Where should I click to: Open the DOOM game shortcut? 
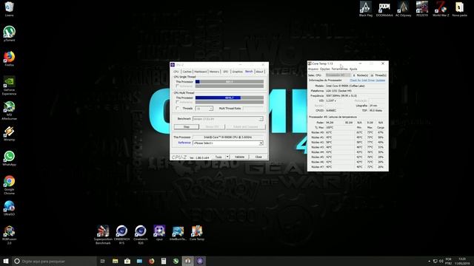click(384, 9)
